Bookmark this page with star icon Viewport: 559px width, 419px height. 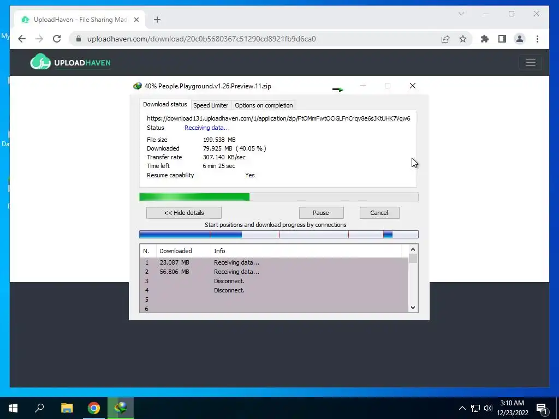(463, 39)
